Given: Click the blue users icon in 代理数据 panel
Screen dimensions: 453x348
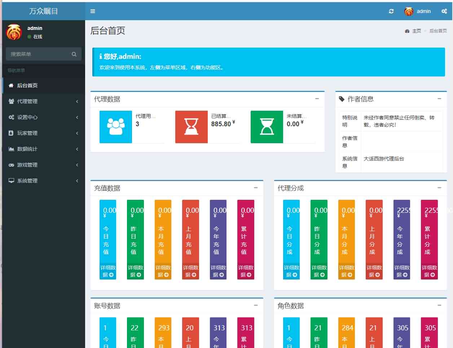Looking at the screenshot, I should point(115,127).
